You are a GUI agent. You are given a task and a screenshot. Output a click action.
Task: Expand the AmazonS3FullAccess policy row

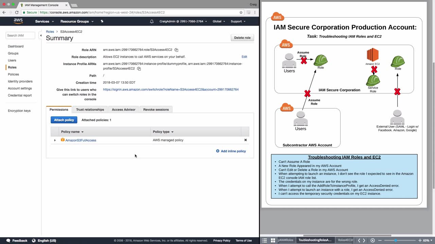(x=55, y=140)
